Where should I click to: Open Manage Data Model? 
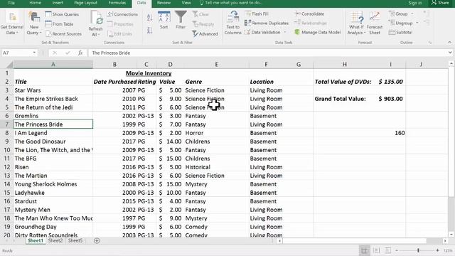point(318,32)
